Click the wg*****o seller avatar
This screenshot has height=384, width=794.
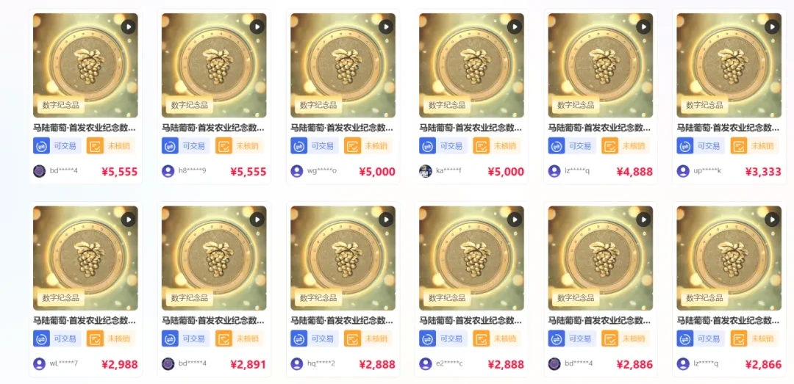coord(297,171)
